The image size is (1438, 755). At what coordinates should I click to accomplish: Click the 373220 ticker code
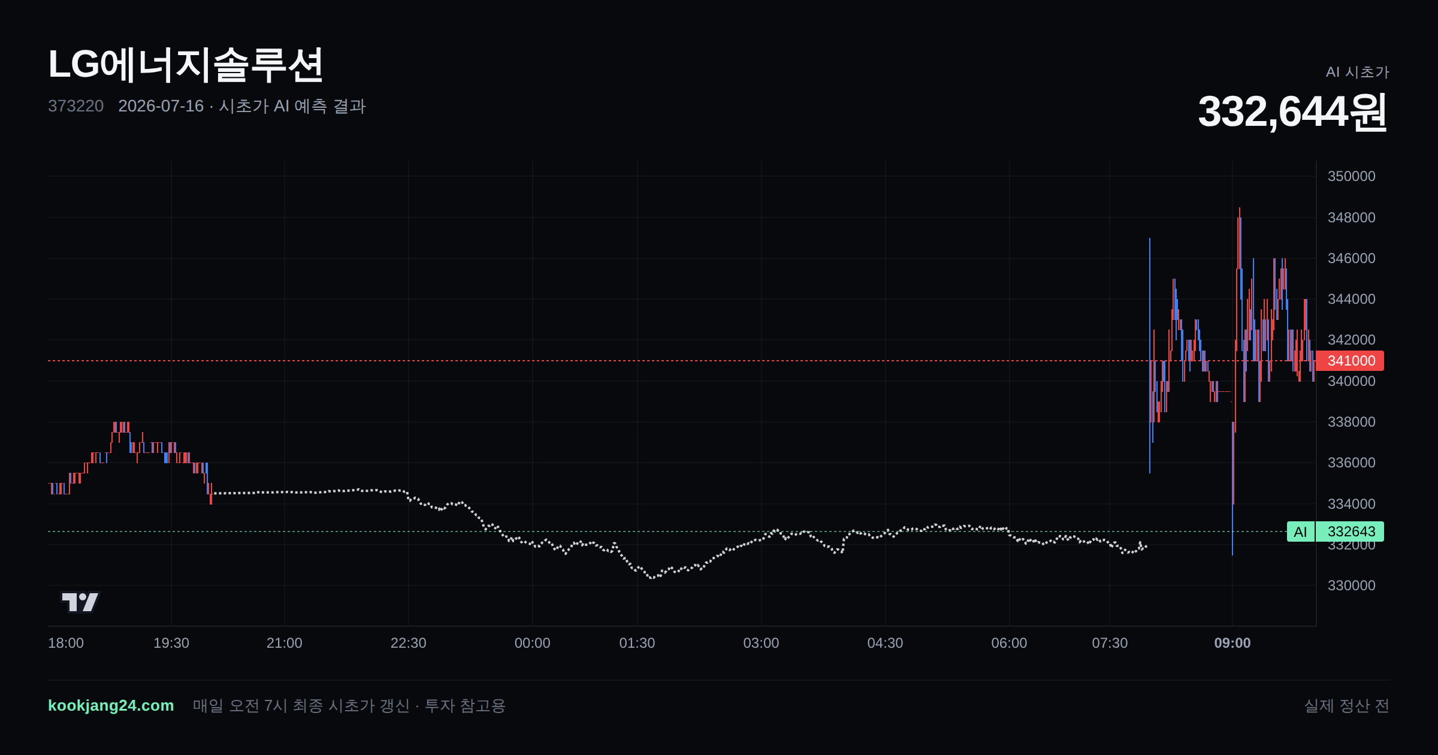point(75,106)
